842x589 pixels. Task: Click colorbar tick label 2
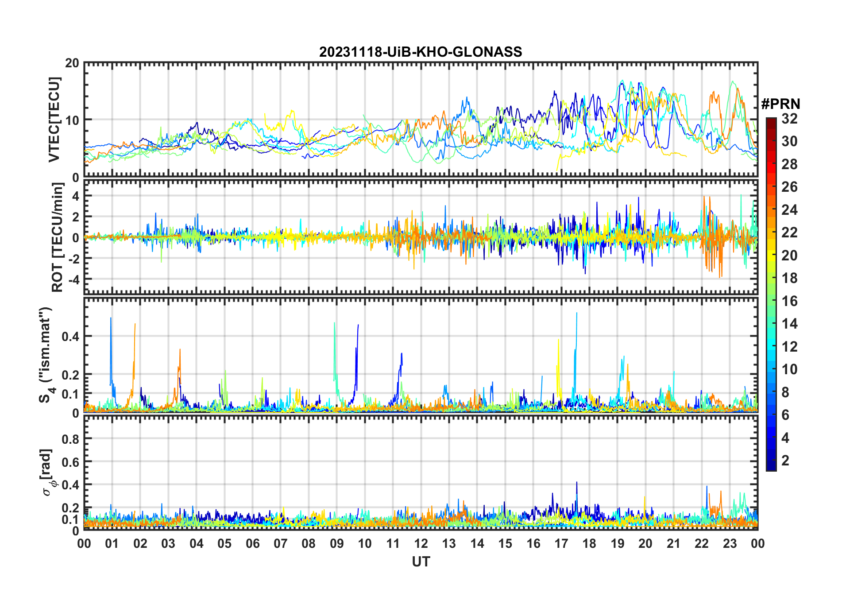785,461
